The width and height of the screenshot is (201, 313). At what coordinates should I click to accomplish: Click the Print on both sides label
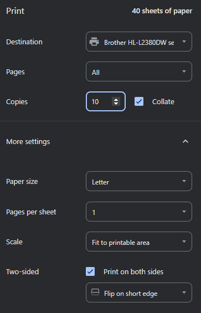click(x=133, y=271)
